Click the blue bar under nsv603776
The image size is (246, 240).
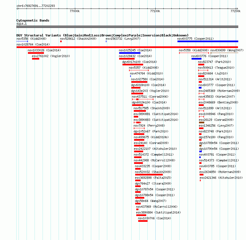click(197, 59)
